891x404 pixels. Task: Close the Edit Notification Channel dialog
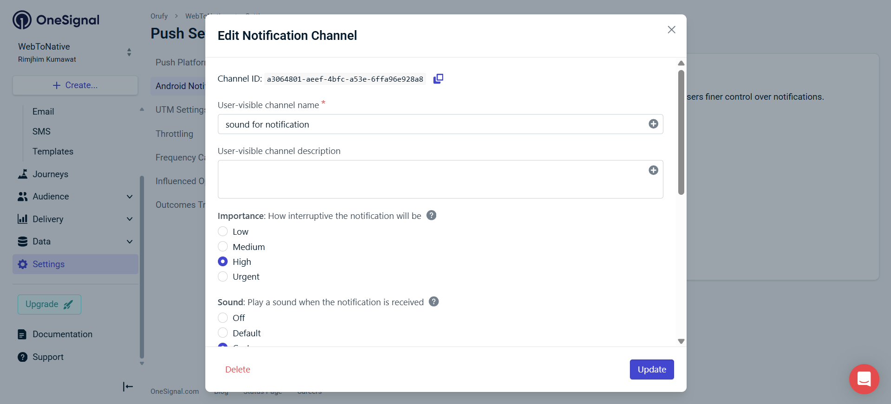coord(671,30)
